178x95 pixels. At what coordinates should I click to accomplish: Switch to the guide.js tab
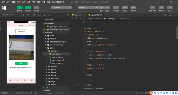pos(78,15)
